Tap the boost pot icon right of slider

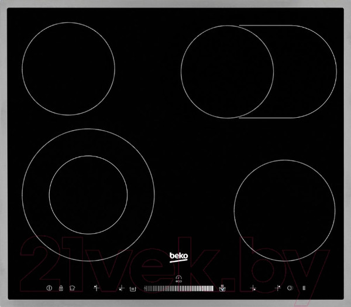coord(222,288)
